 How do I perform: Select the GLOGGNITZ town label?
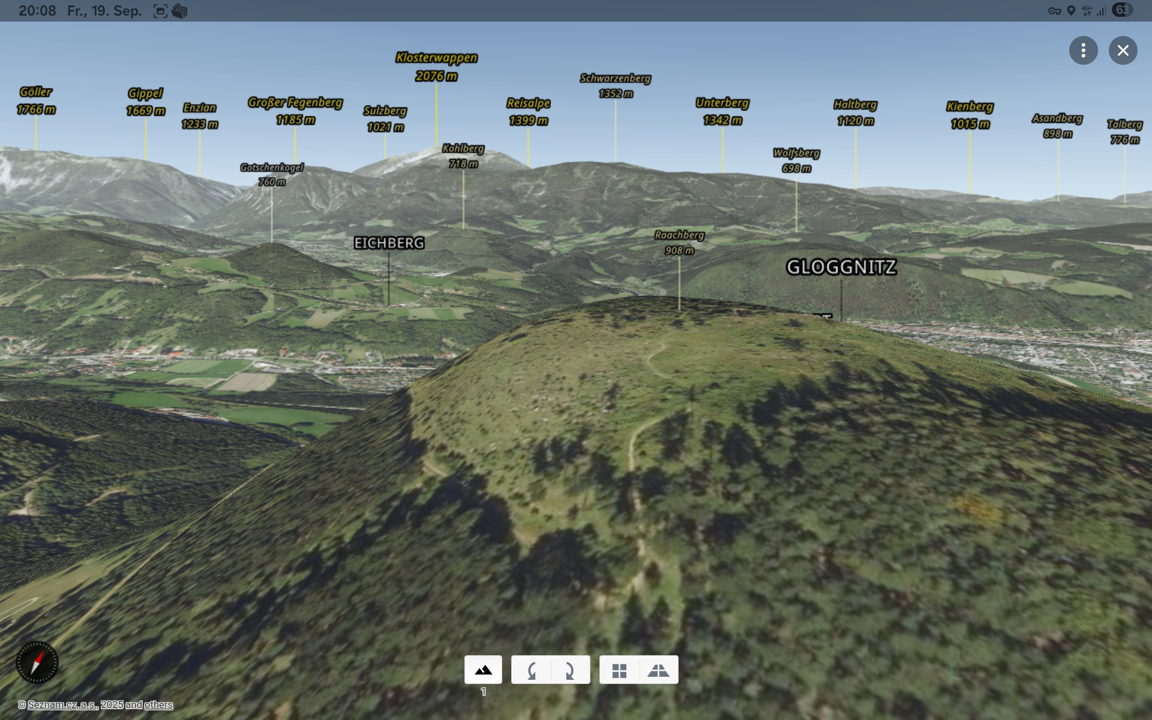[841, 267]
